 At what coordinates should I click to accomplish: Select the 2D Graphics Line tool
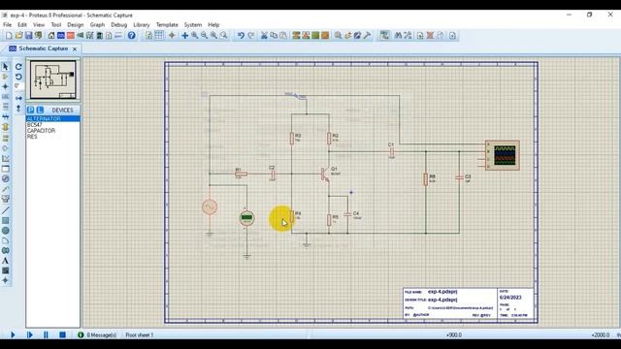[5, 210]
